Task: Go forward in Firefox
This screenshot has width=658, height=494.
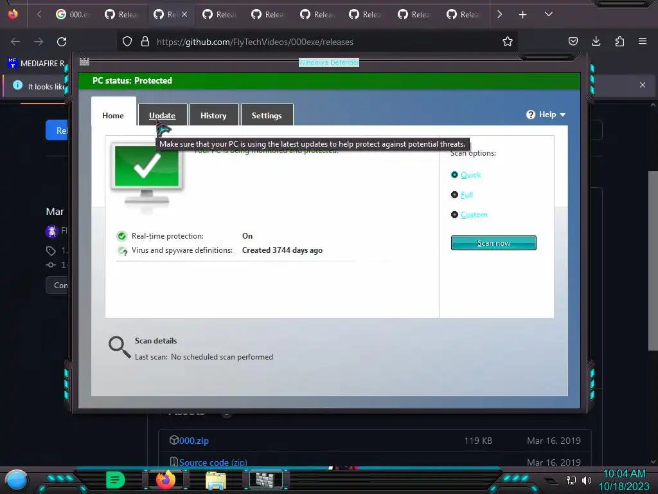Action: [x=39, y=42]
